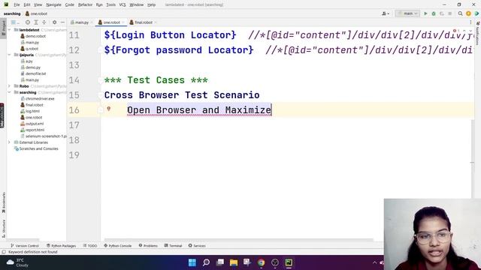
Task: Open OBS Studio from taskbar
Action: click(x=275, y=262)
